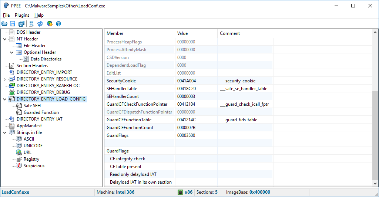Screen dimensions: 379x197
Task: Click value 0041214C for GuardCFFunctionTable
Action: [187, 120]
